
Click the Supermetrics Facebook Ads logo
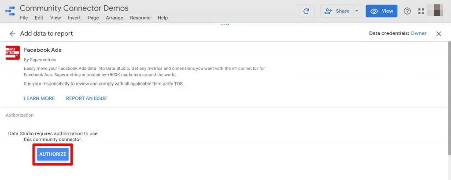coord(12,52)
